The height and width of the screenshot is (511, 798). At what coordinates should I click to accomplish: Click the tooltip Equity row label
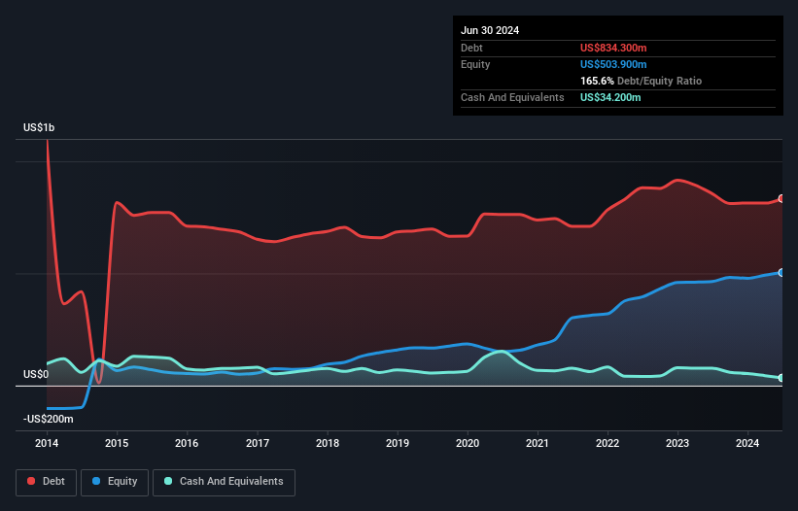(475, 64)
